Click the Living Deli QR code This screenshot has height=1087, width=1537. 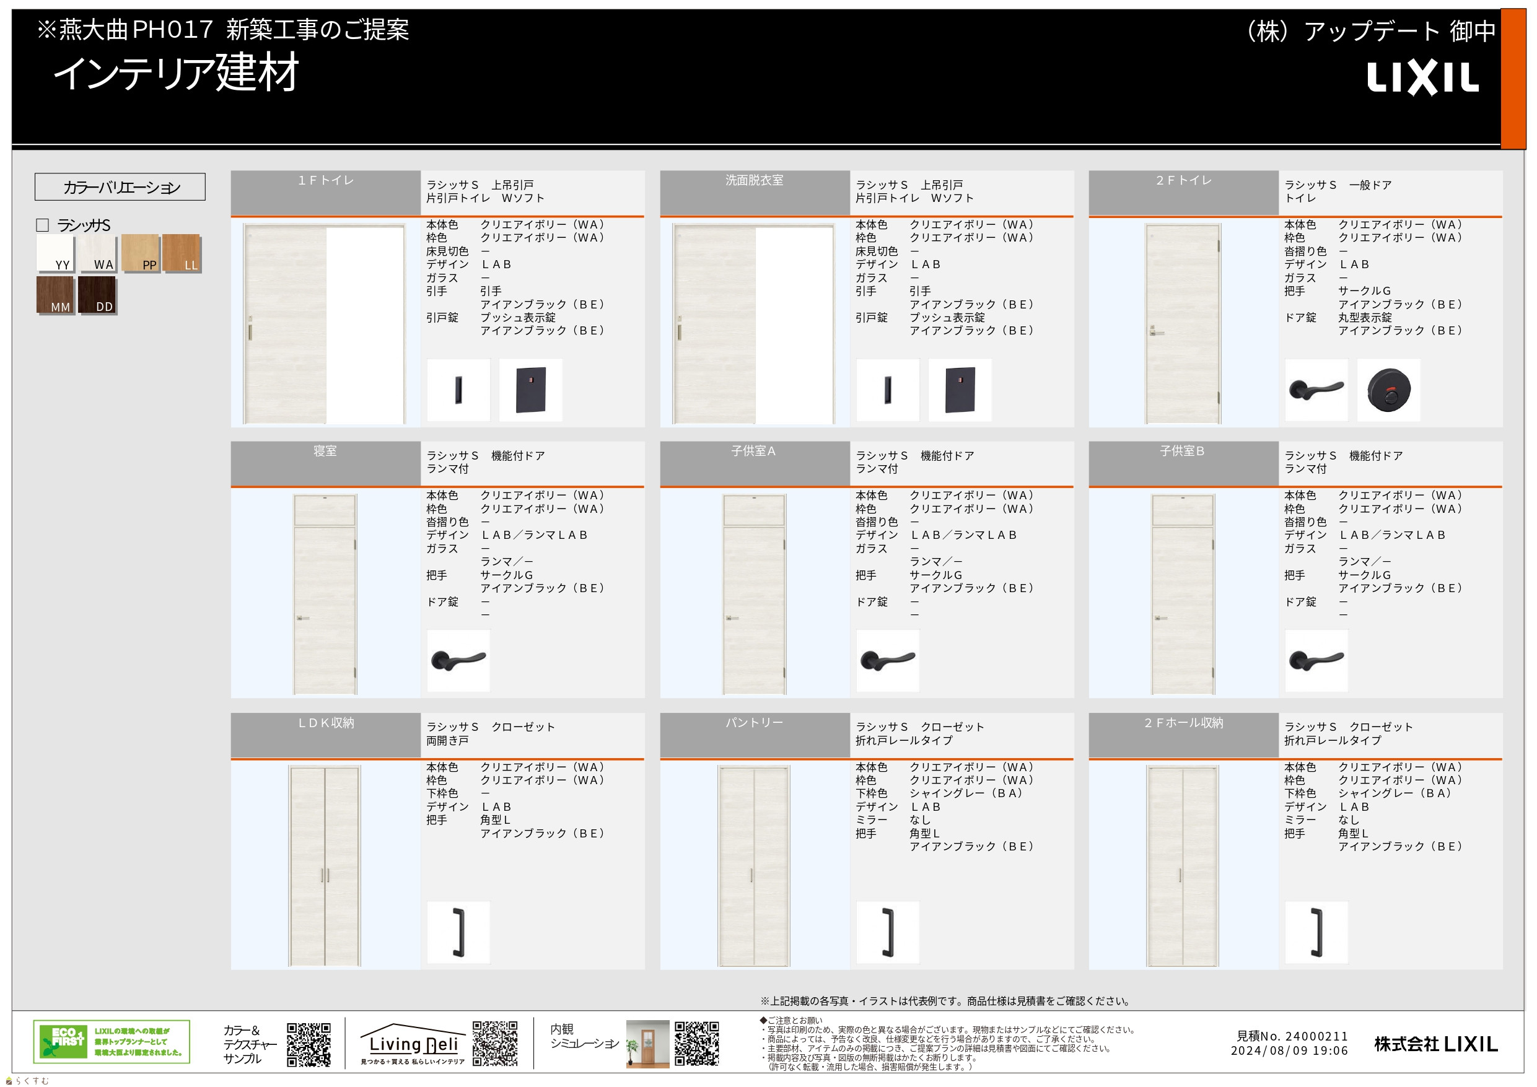[x=495, y=1044]
